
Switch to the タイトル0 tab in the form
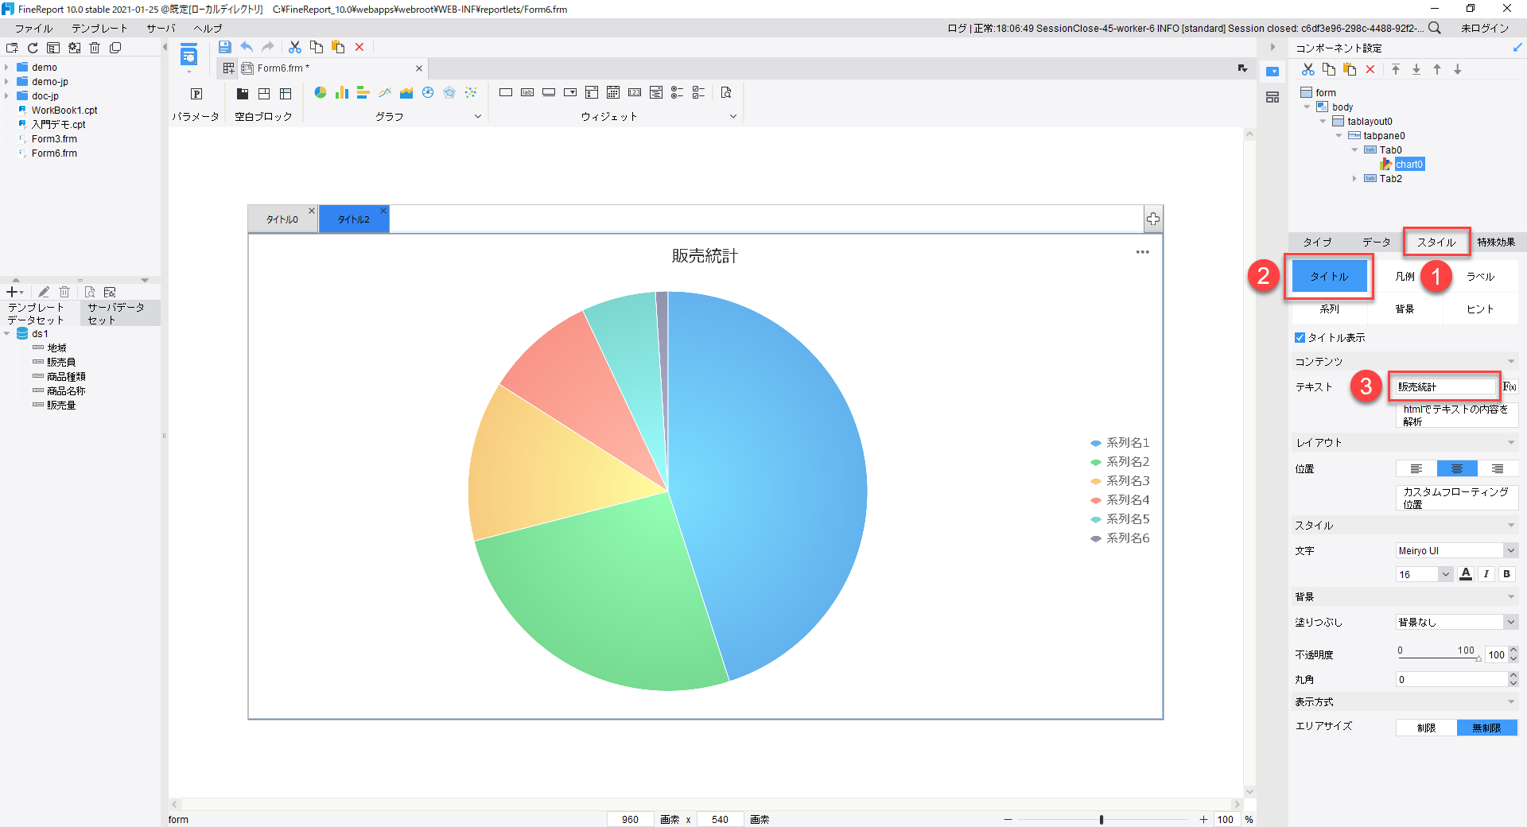tap(282, 219)
